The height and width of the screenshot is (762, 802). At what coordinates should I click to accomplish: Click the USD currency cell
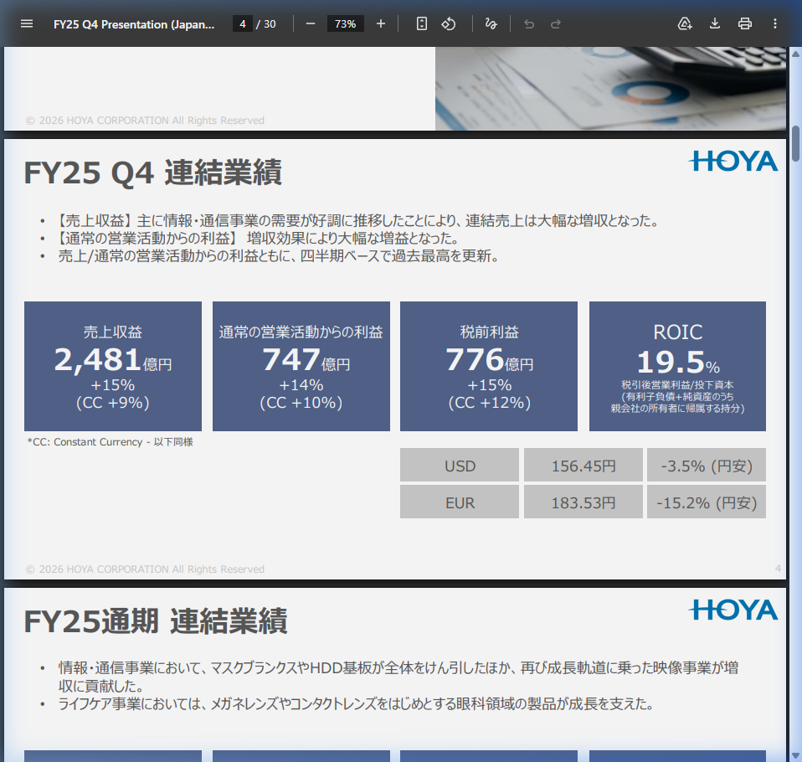460,465
